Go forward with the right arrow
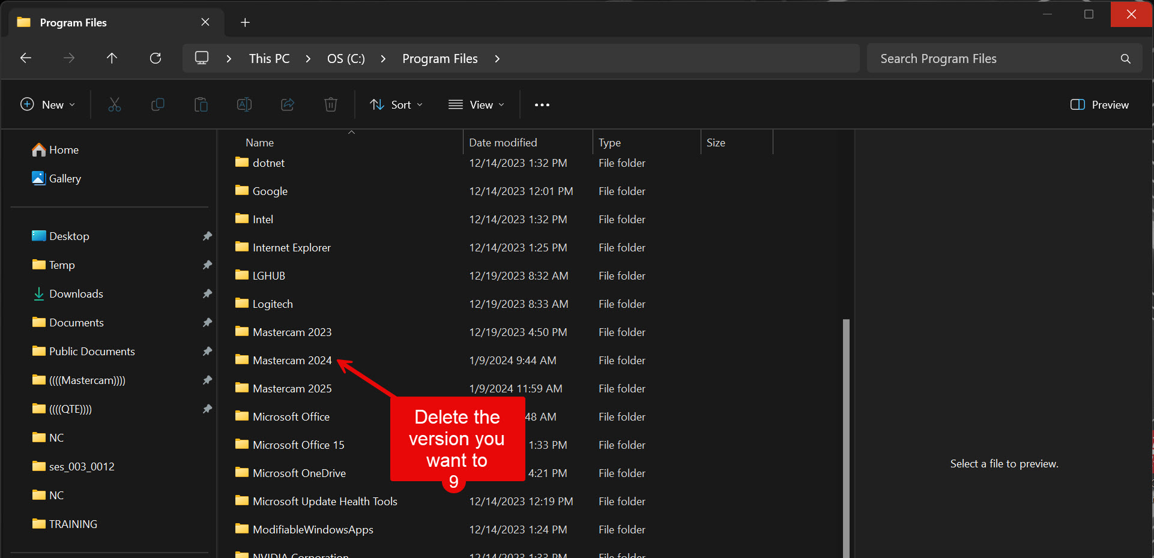 pyautogui.click(x=69, y=58)
